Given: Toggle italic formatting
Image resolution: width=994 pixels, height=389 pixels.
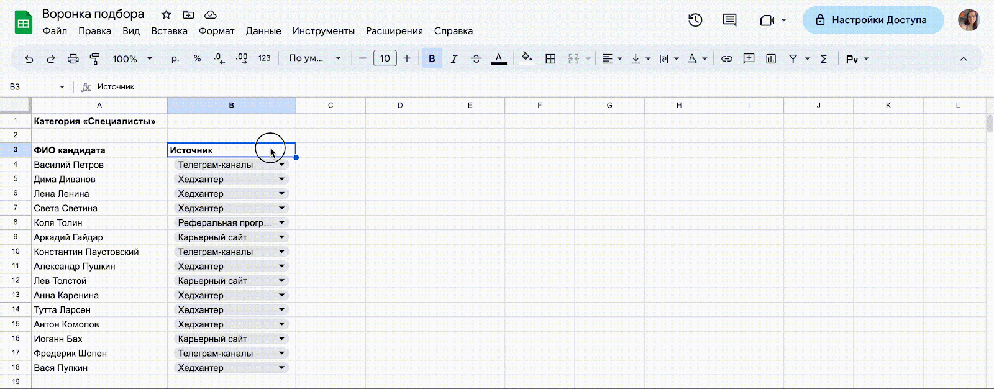Looking at the screenshot, I should [454, 58].
